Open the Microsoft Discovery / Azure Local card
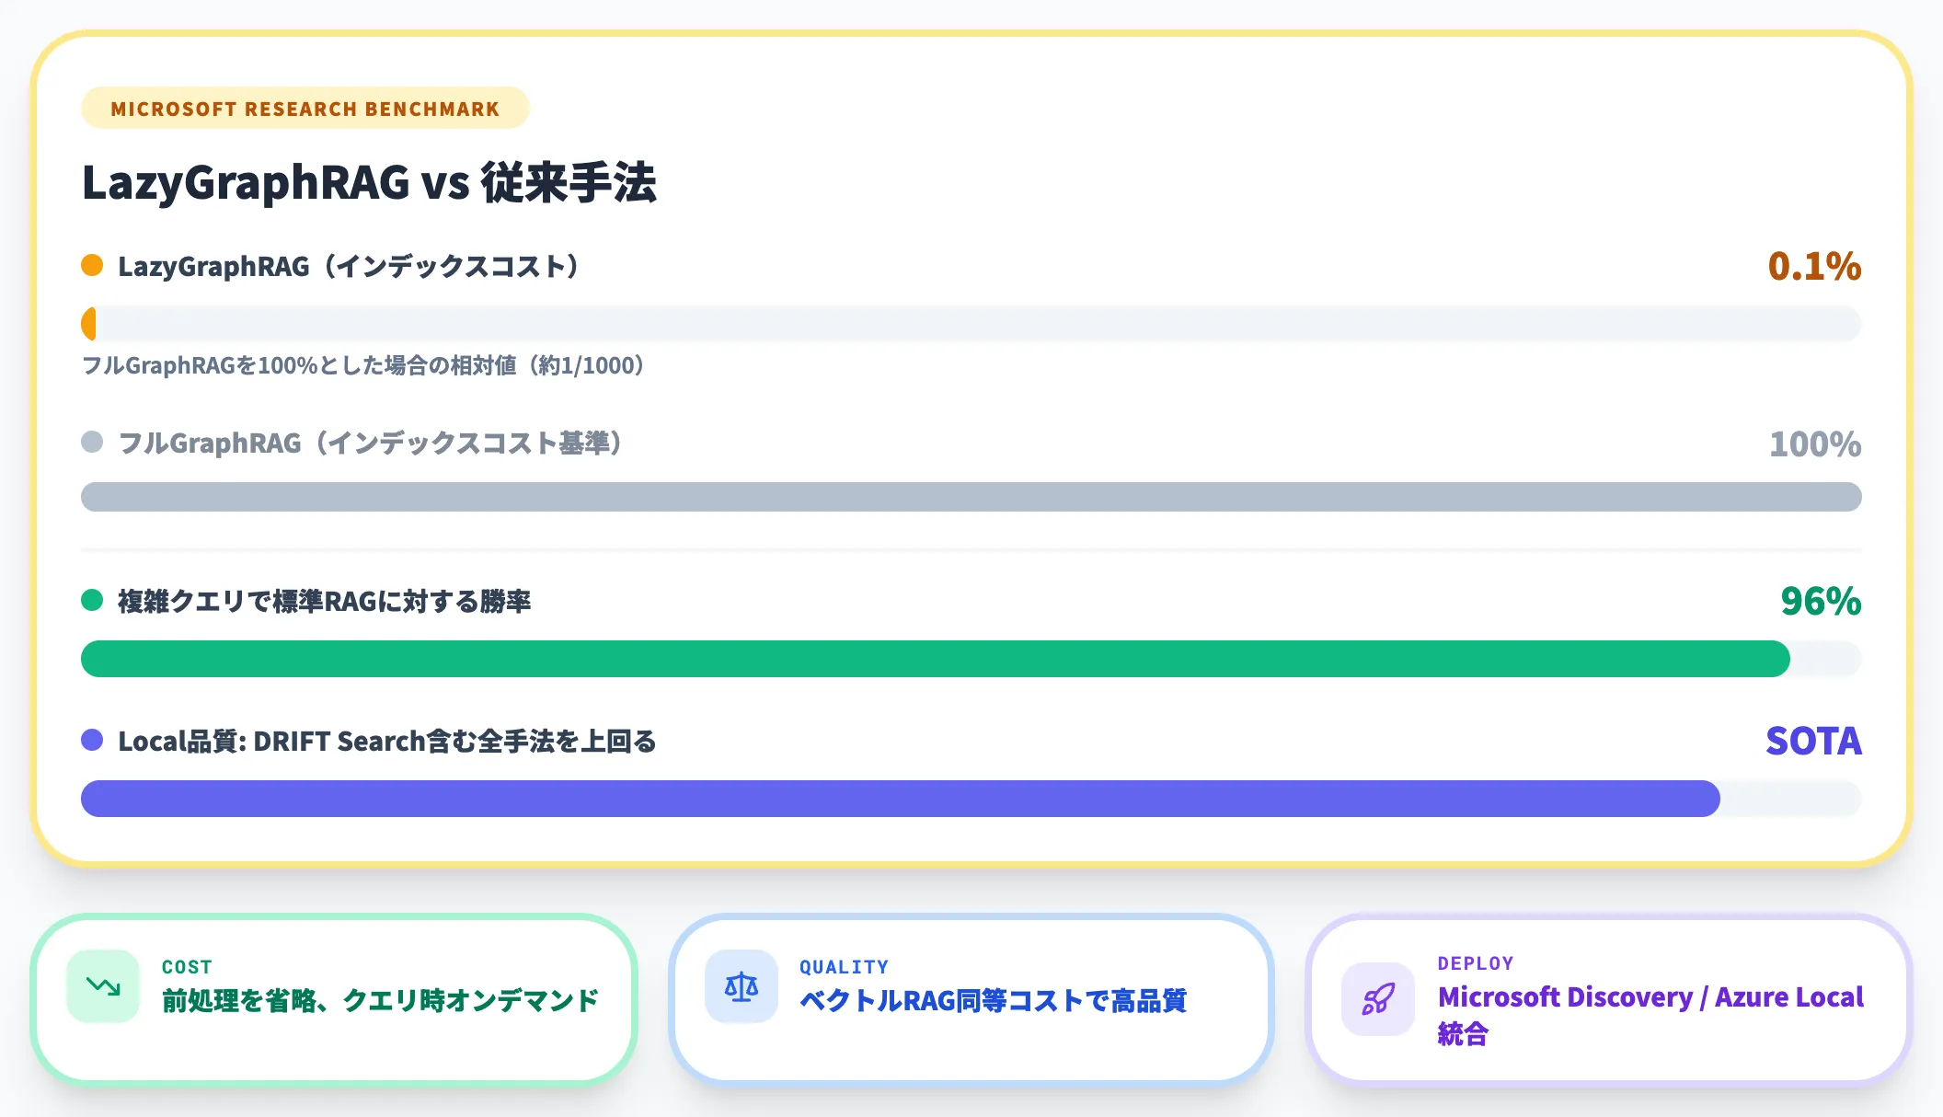This screenshot has height=1117, width=1943. (x=1609, y=999)
